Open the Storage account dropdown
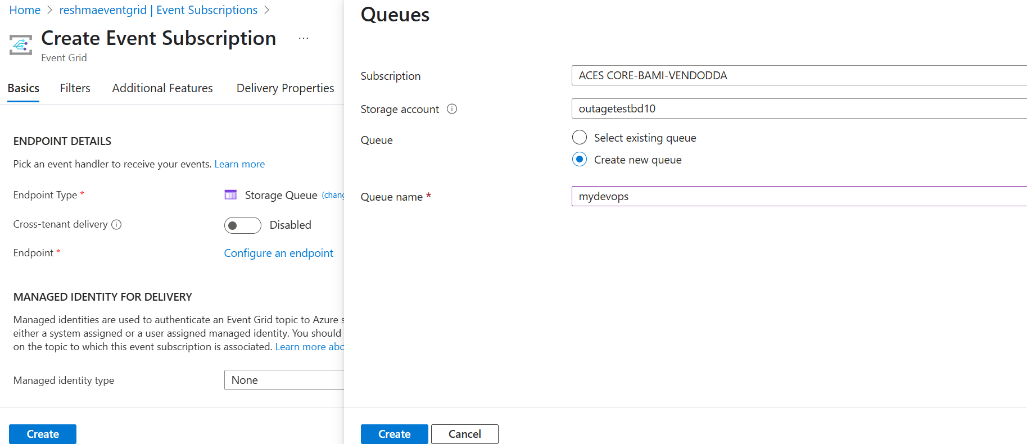 coord(799,108)
